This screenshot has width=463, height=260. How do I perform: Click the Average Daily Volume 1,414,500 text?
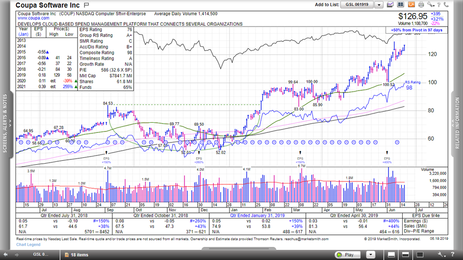pos(186,14)
